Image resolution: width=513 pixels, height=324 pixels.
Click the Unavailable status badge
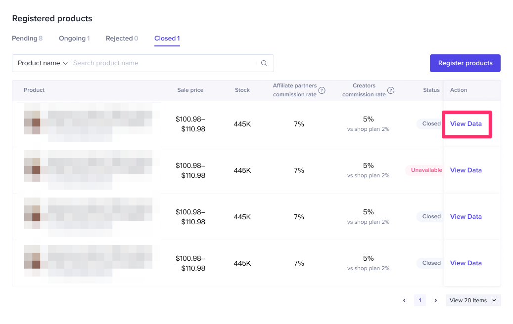424,170
